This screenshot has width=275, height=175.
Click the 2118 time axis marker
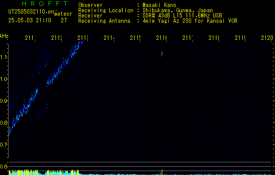coord(214,38)
